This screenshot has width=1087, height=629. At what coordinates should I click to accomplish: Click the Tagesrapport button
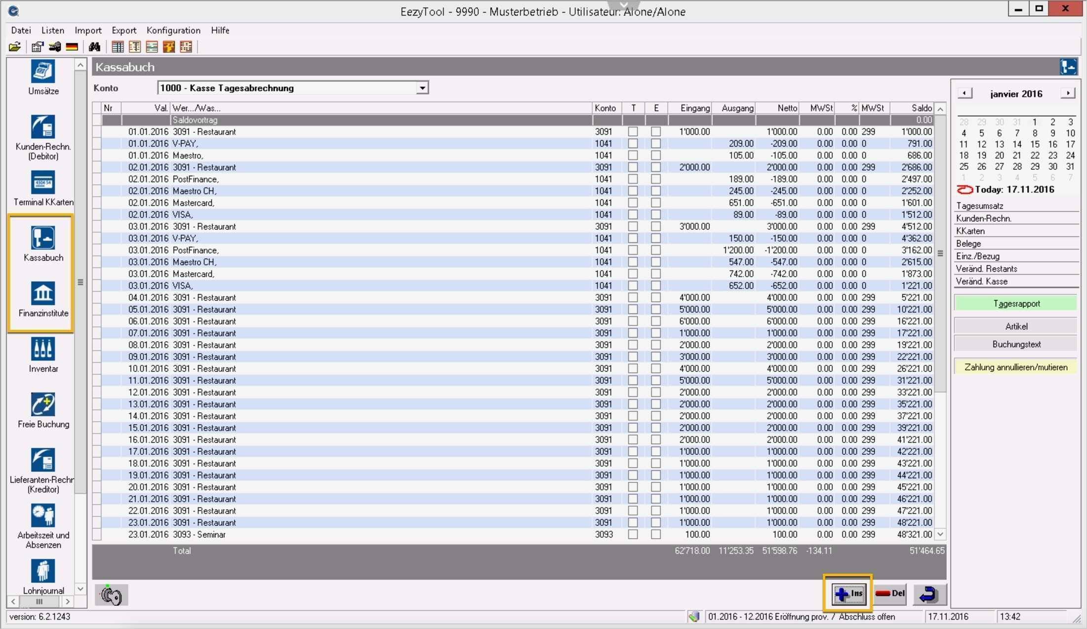click(x=1016, y=304)
